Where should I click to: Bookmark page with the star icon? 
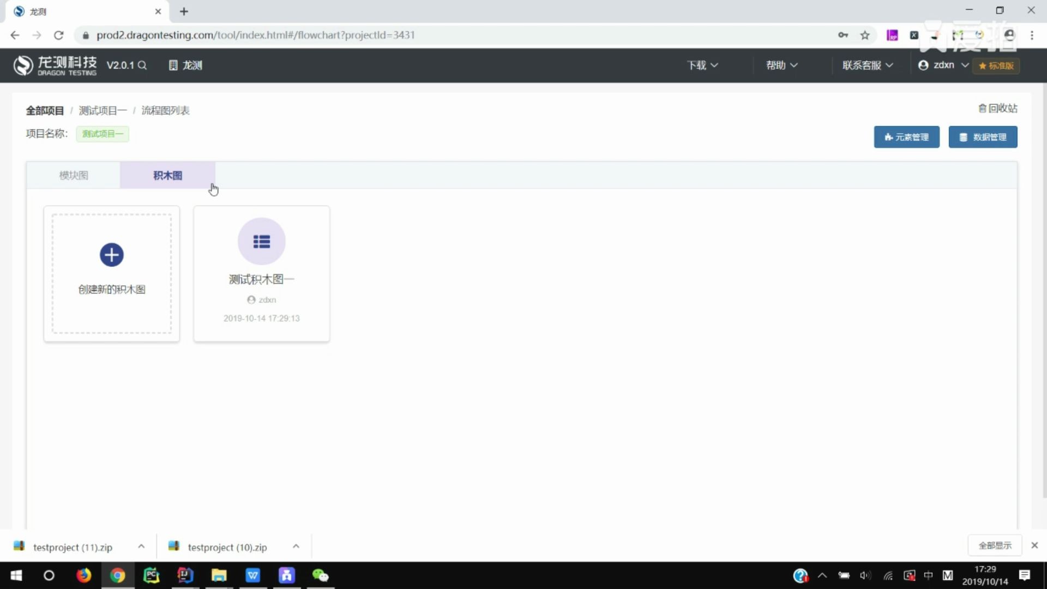(865, 35)
